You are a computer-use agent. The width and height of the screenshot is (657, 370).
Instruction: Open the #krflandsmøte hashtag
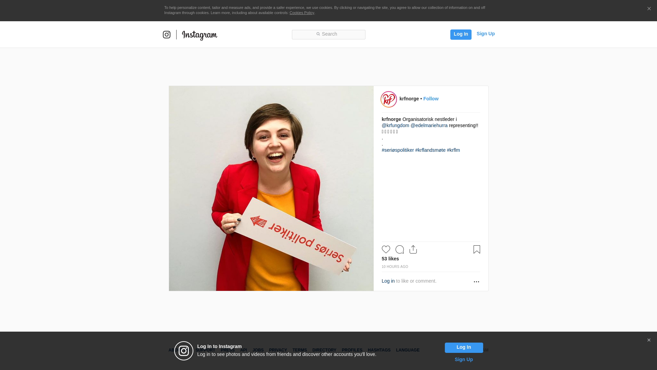430,150
